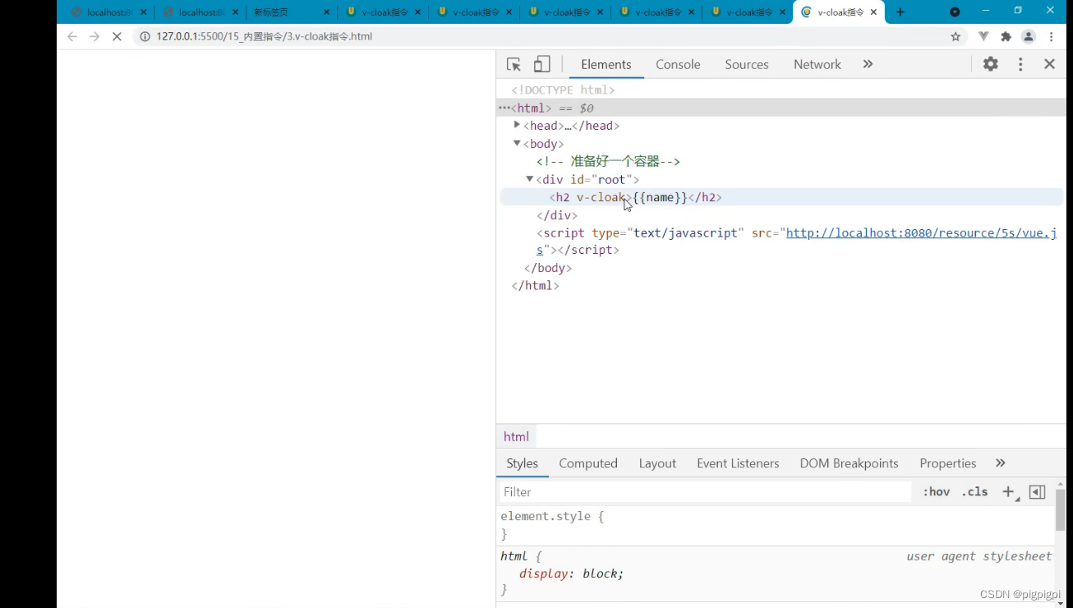The image size is (1073, 608).
Task: Select the 准备好一个容器 comment node
Action: [608, 161]
